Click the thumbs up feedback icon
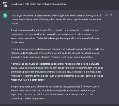Image resolution: width=119 pixels, height=106 pixels. click(107, 15)
